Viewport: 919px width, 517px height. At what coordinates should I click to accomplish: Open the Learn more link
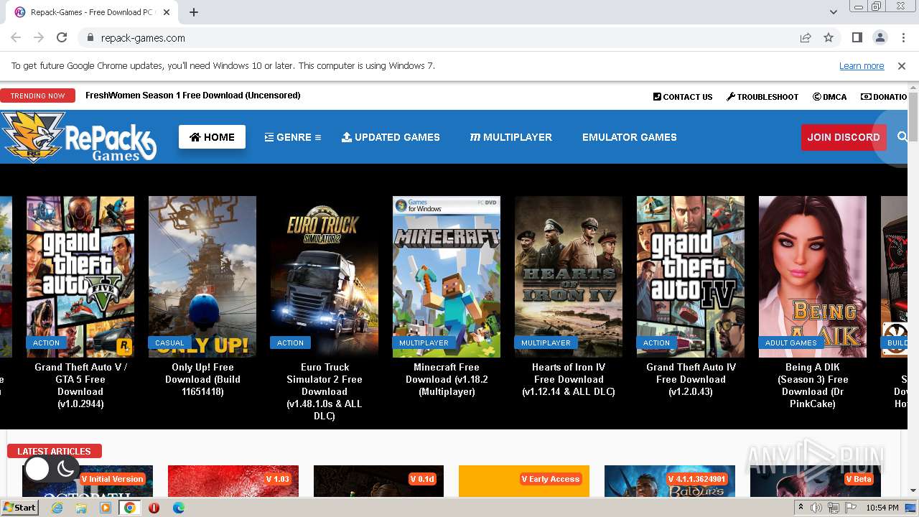[862, 66]
